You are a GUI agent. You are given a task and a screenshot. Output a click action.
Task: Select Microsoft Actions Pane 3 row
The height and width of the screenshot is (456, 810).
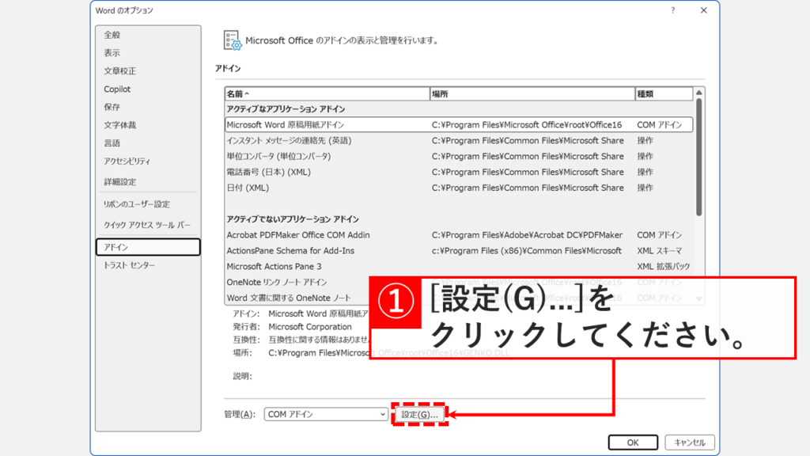tap(459, 266)
